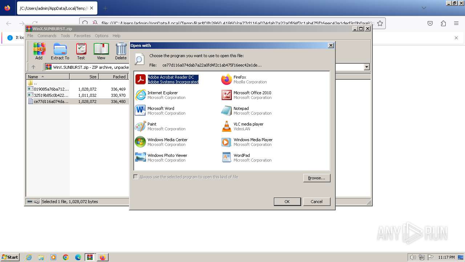The width and height of the screenshot is (465, 262).
Task: Click the Test archive toolbar icon
Action: [x=81, y=51]
